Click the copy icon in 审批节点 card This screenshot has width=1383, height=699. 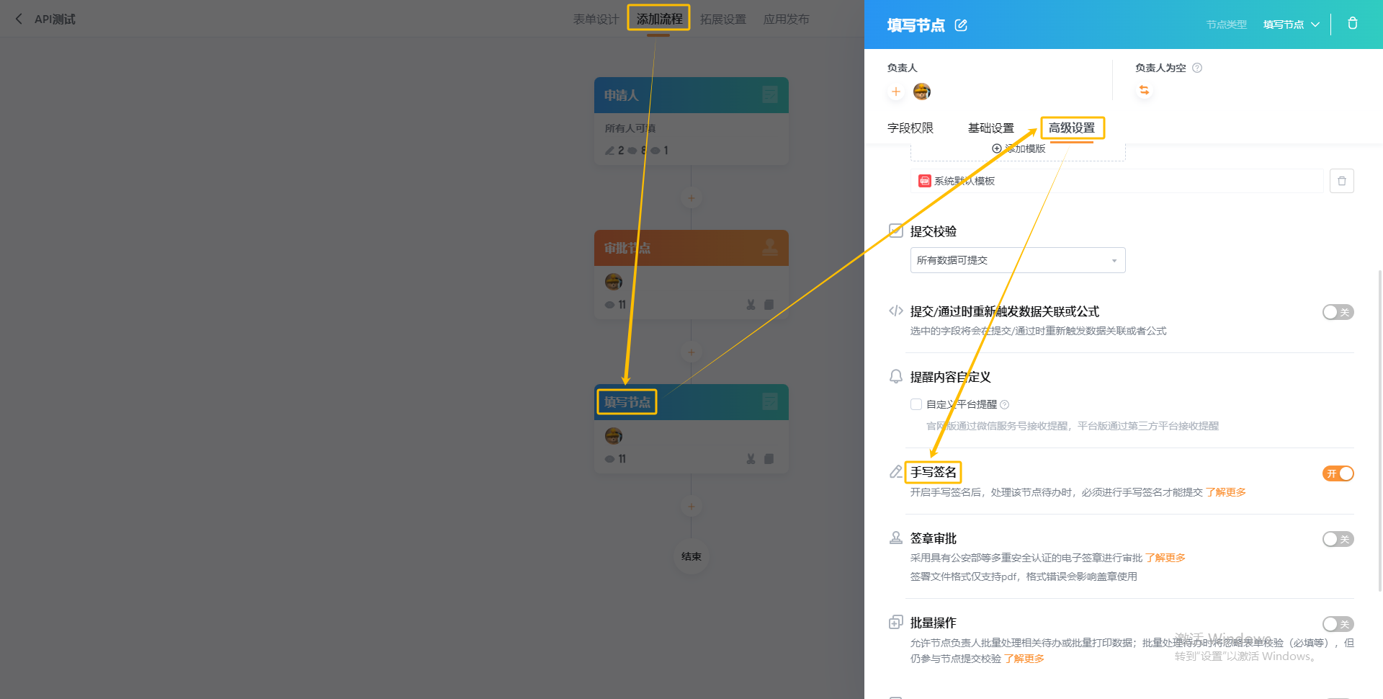(769, 305)
